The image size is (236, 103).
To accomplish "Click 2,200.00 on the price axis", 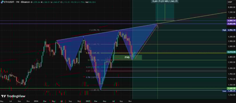I will (x=231, y=68).
